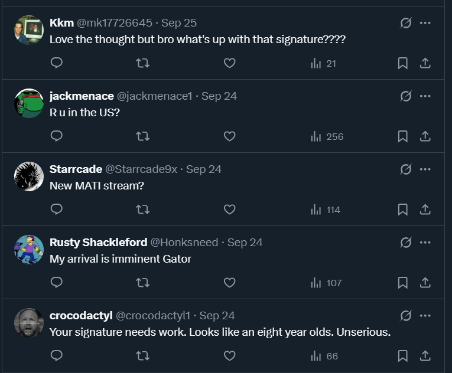Viewport: 452px width, 373px height.
Task: Open more options on jackmenace's tweet
Action: 425,96
